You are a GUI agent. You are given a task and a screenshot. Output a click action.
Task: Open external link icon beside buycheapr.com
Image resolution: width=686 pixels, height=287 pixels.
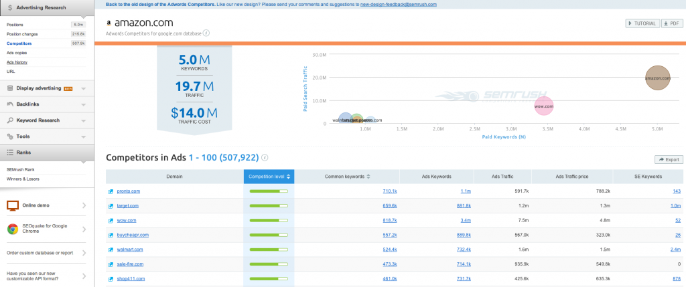111,235
